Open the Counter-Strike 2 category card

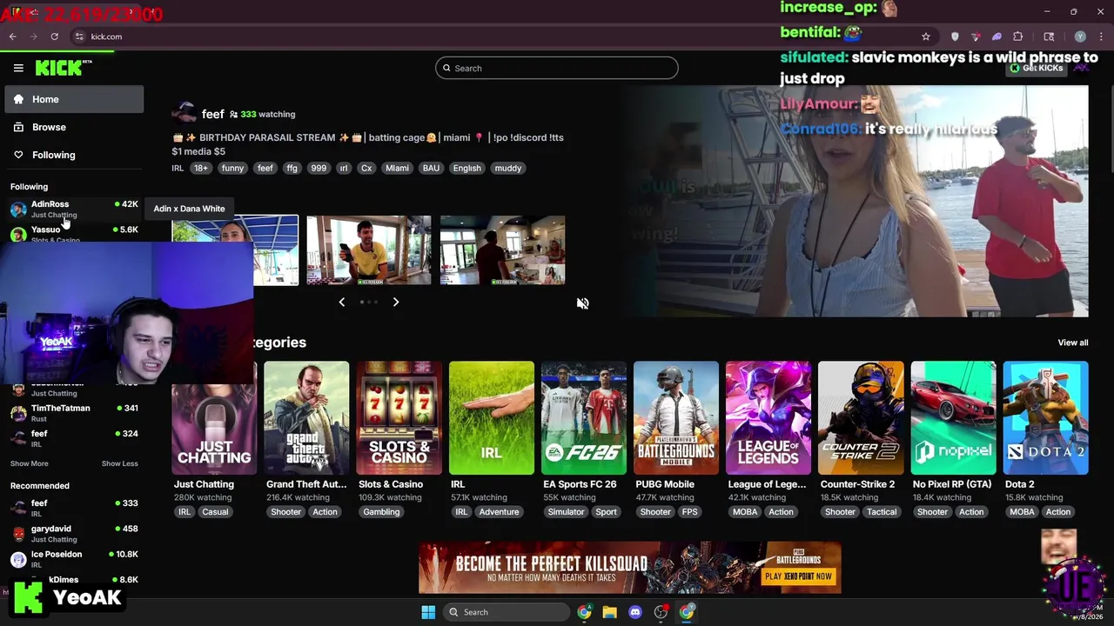coord(861,418)
